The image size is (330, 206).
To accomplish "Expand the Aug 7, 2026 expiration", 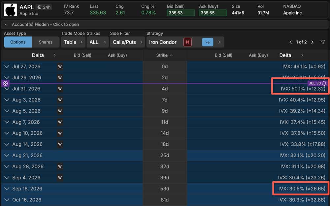I will 7,122.
